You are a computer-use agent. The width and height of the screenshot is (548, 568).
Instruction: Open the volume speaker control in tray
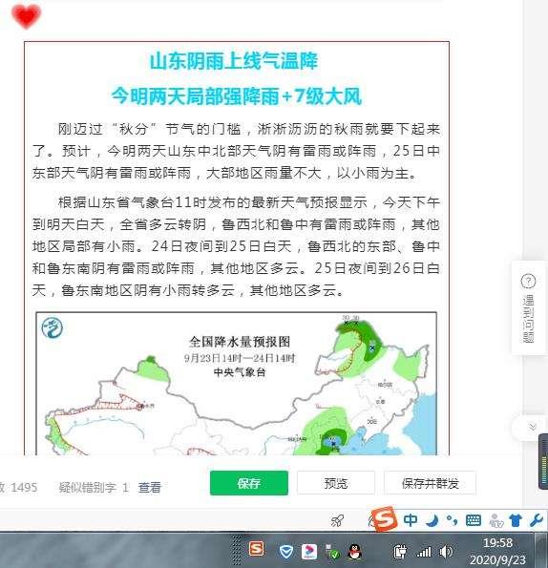pos(446,552)
